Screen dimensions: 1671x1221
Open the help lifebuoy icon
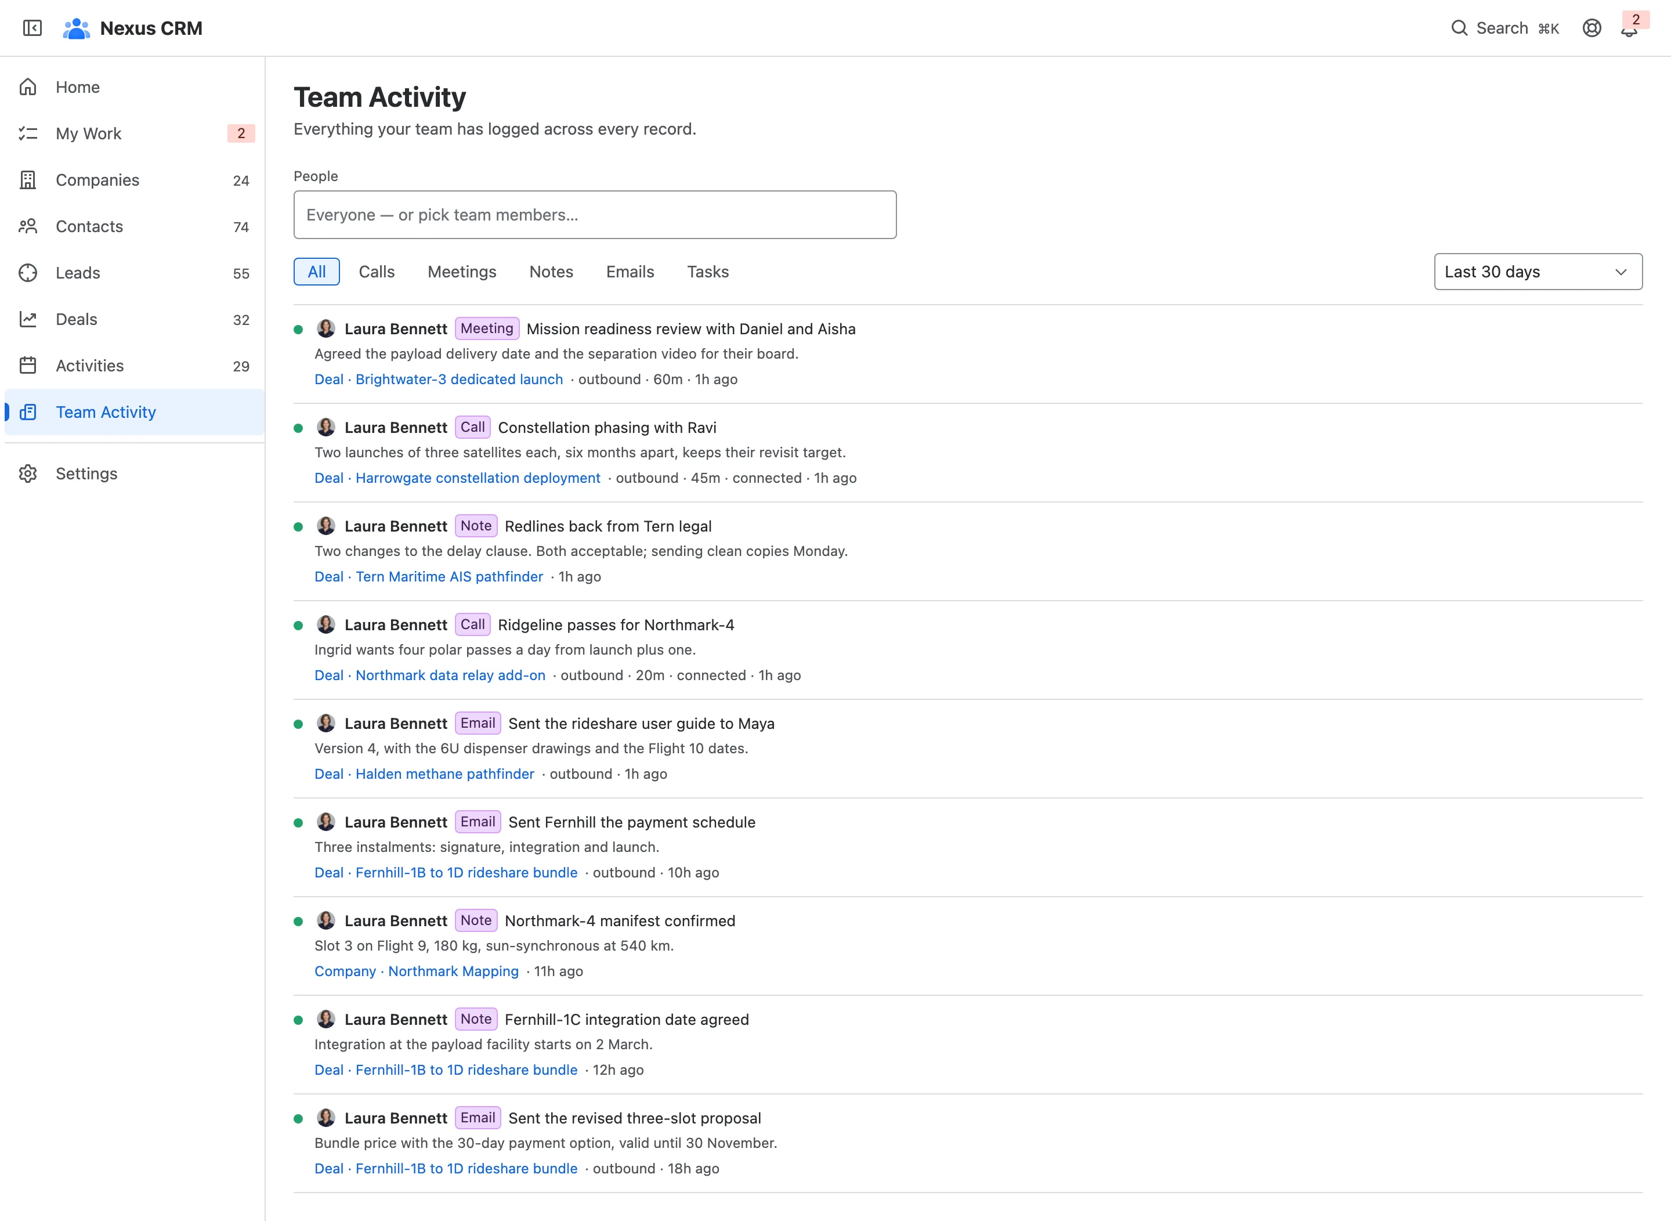pos(1592,28)
